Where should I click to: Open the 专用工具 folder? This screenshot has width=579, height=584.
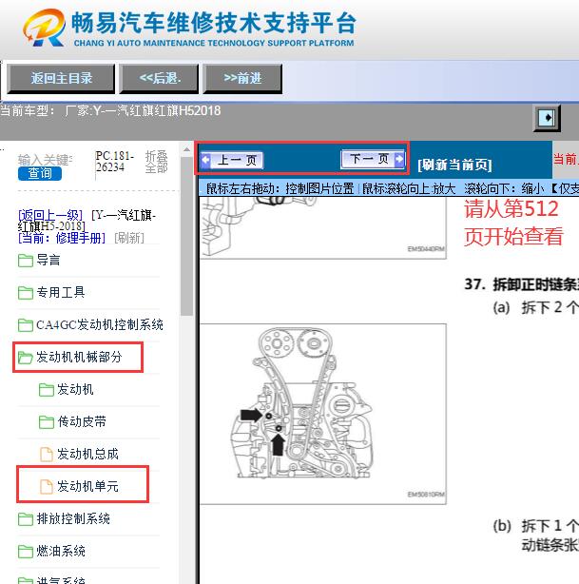coord(60,292)
